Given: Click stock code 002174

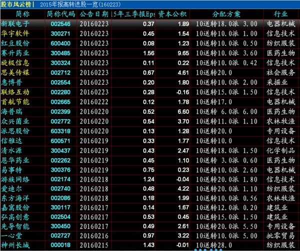Looking at the screenshot, I should click(60, 179).
